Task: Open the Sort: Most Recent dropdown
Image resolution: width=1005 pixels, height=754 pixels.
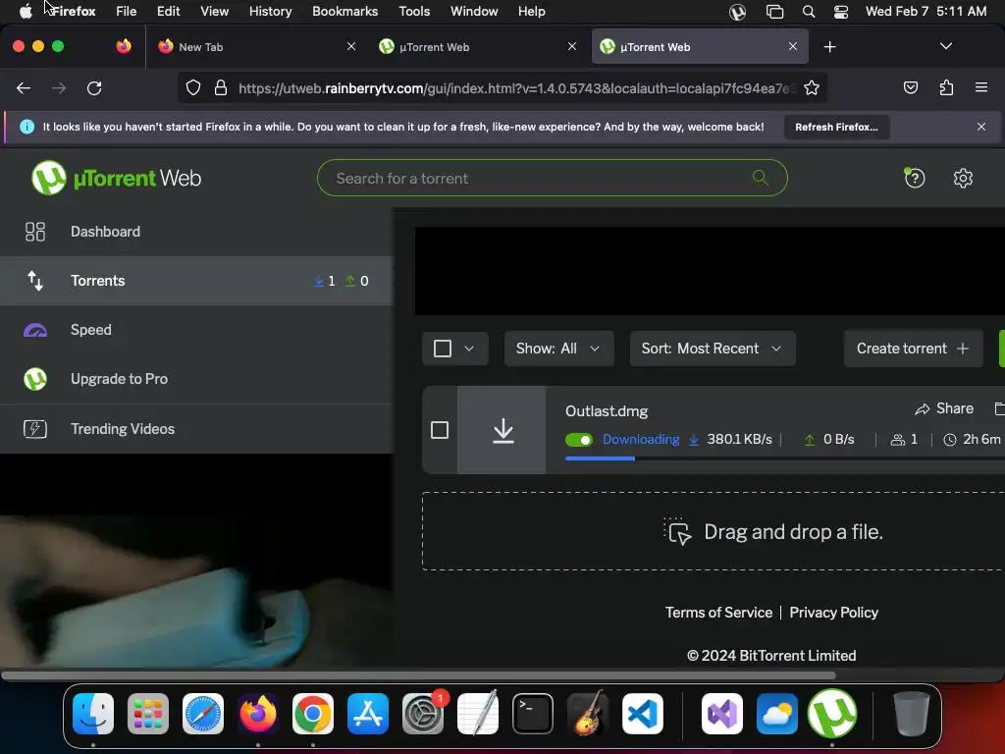Action: pyautogui.click(x=713, y=349)
